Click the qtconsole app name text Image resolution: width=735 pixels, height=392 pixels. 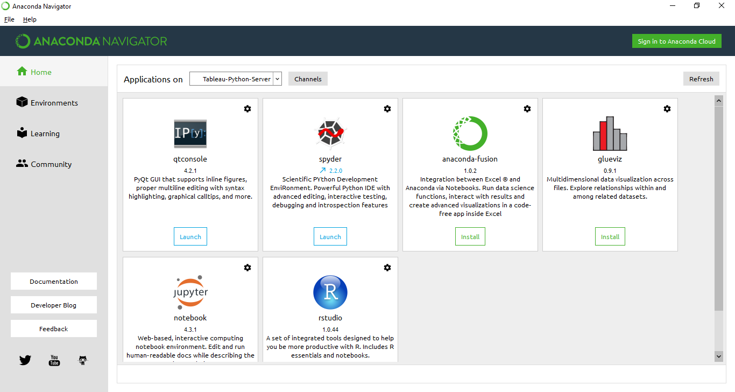point(190,159)
